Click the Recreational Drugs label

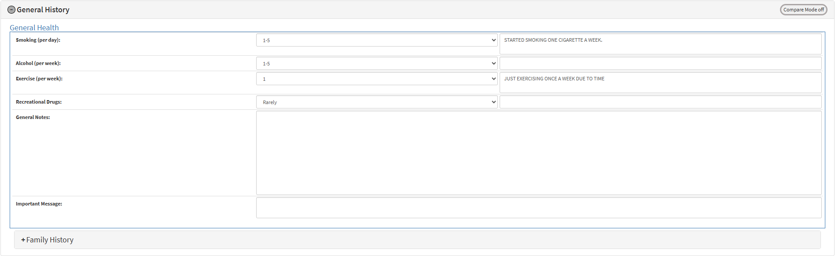pyautogui.click(x=39, y=102)
